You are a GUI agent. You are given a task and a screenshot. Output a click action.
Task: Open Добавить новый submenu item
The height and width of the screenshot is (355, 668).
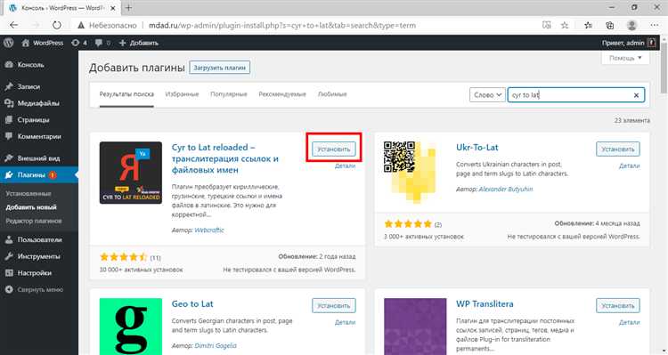pyautogui.click(x=31, y=207)
